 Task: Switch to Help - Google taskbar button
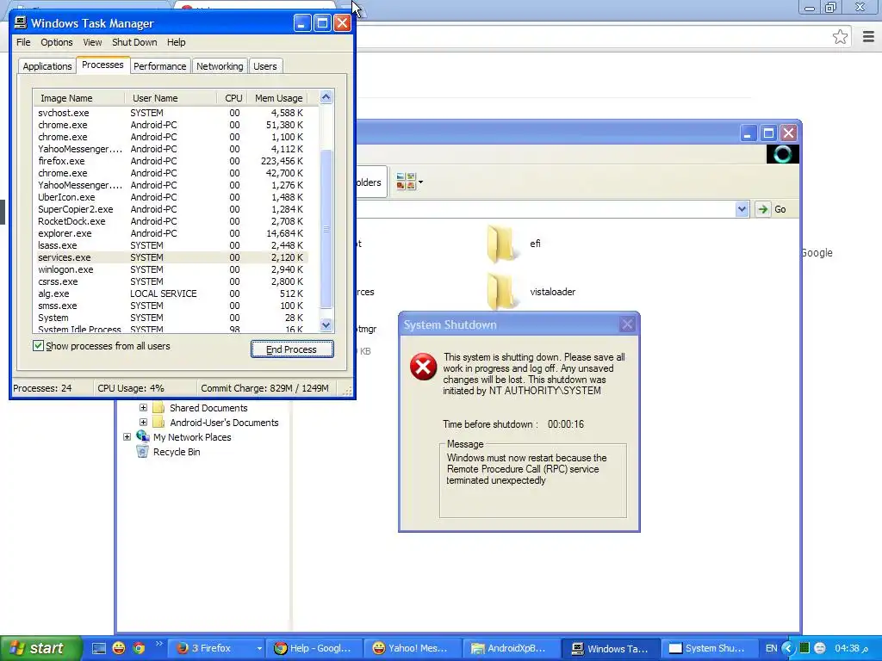[x=314, y=648]
